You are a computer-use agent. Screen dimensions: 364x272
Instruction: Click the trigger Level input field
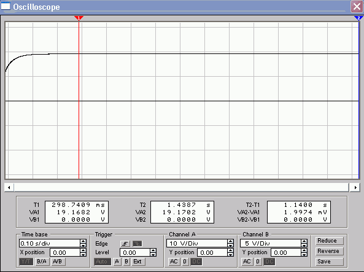coord(135,252)
